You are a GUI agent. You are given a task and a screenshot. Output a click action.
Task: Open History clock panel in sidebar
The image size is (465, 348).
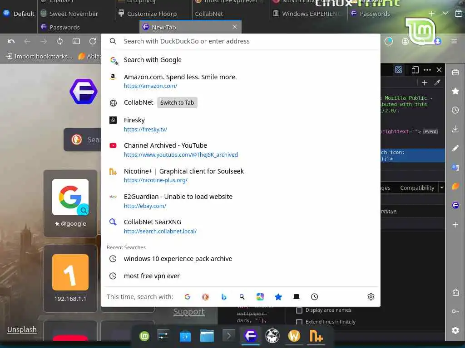pyautogui.click(x=455, y=111)
